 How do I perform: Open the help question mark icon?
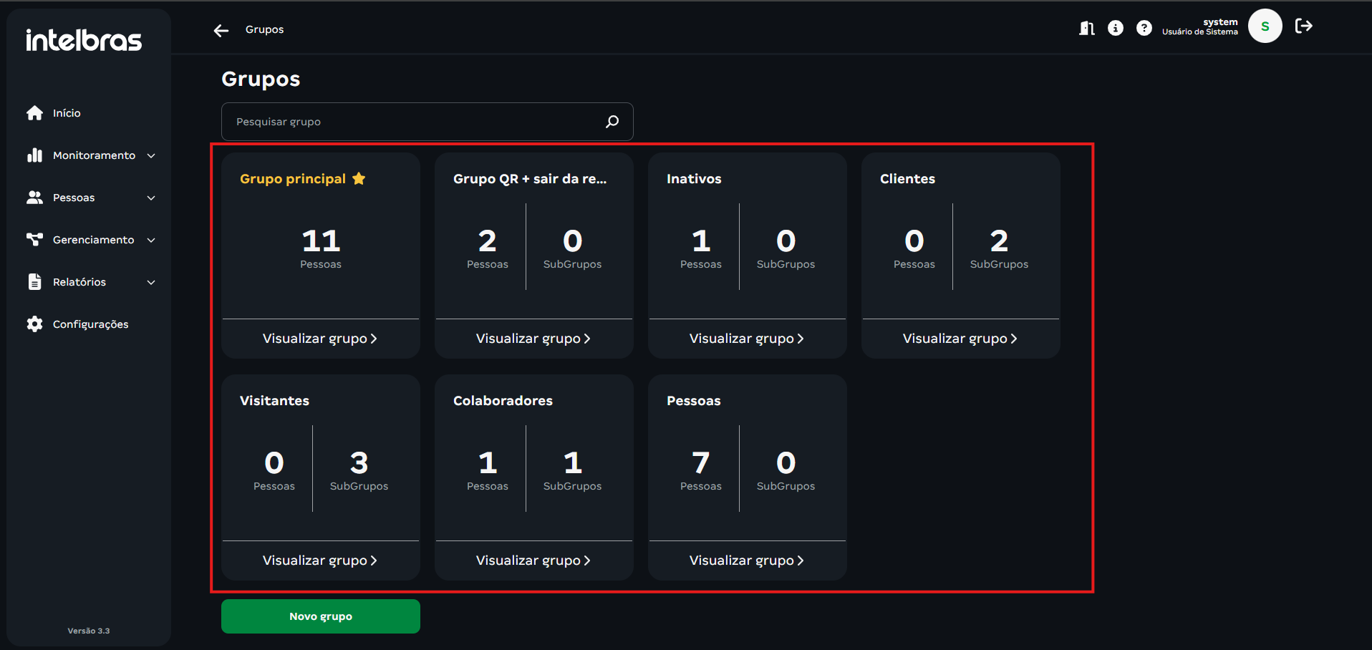tap(1144, 28)
